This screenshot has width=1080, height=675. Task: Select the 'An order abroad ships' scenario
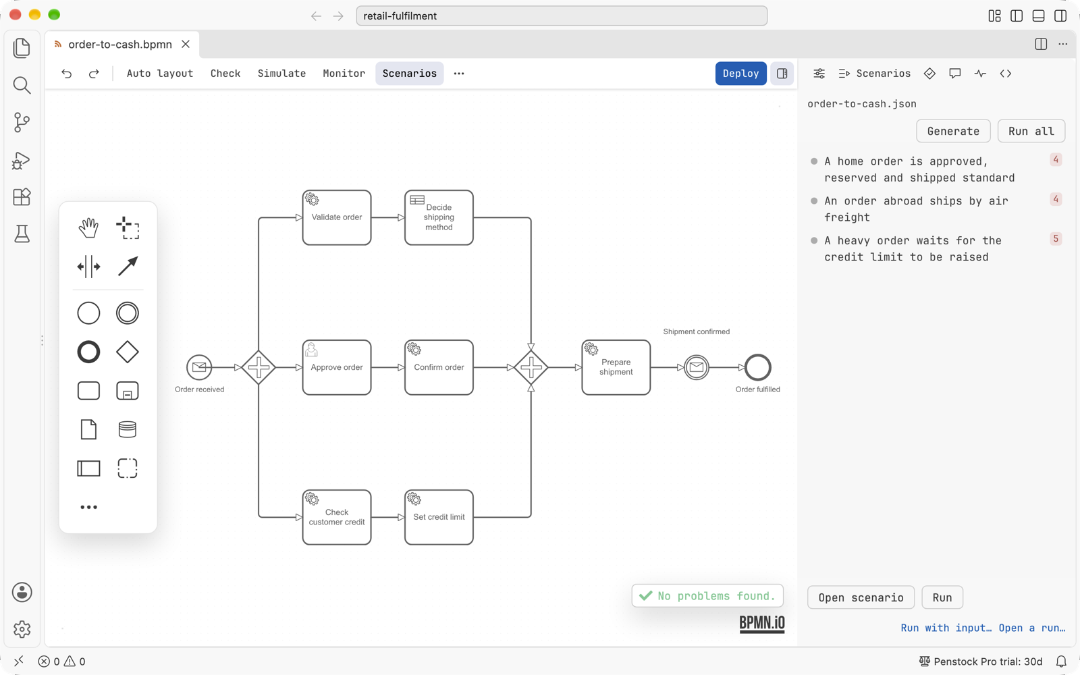[936, 209]
